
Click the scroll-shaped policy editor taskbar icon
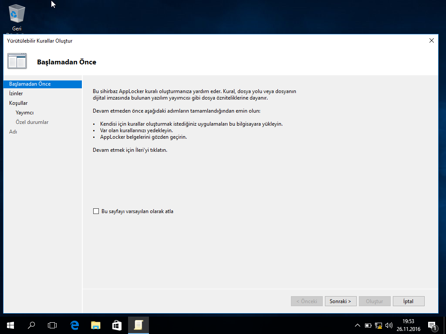[139, 325]
